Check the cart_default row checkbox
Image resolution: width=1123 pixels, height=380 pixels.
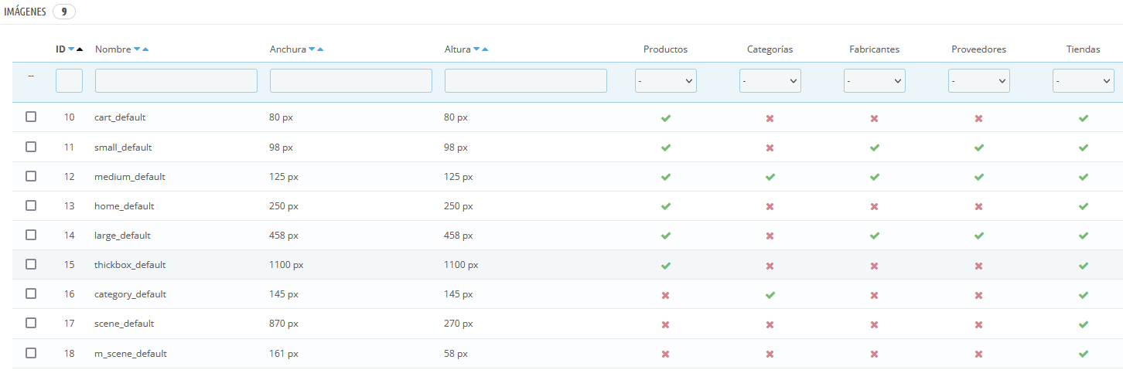click(x=31, y=117)
